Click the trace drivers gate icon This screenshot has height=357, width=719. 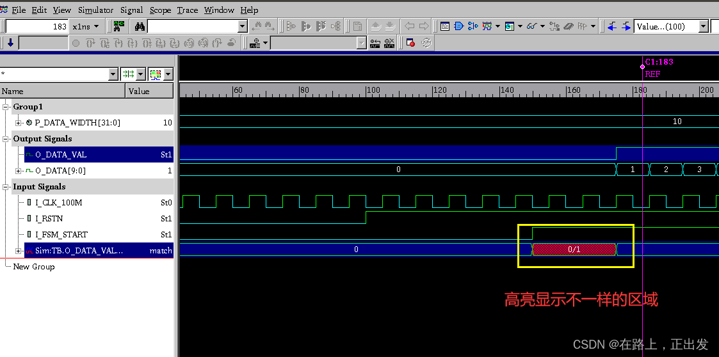click(291, 26)
